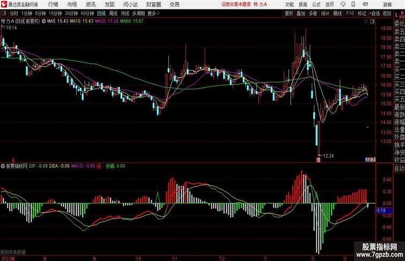Click the 自动 button in right panel

399,169
